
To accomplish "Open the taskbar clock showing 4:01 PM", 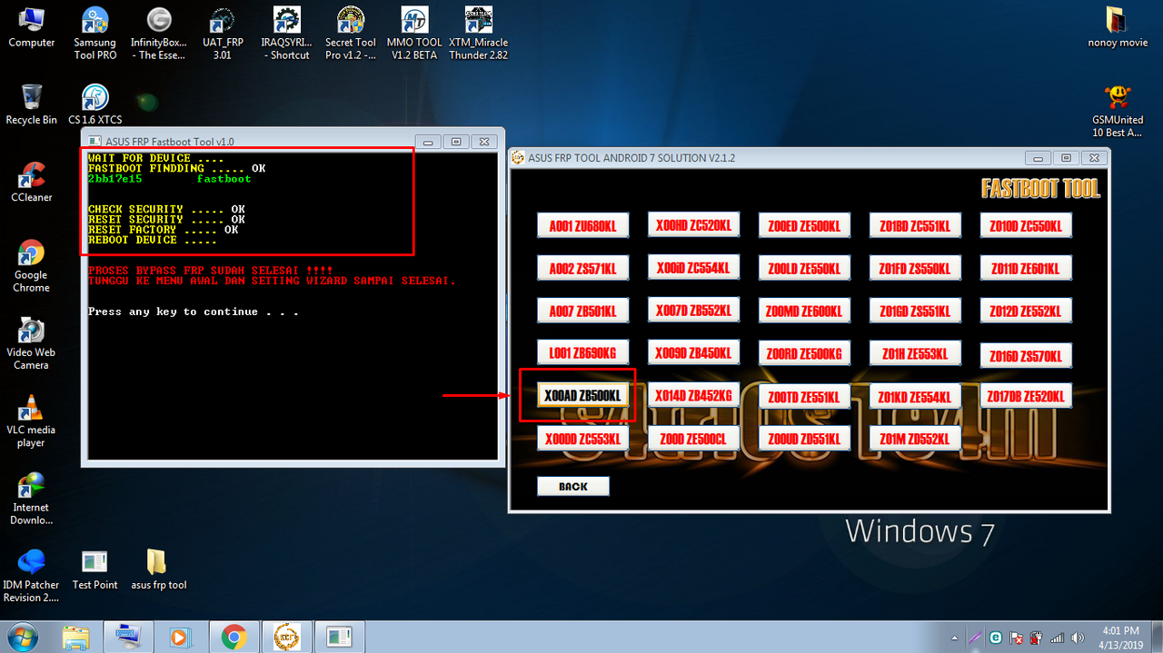I will 1118,638.
